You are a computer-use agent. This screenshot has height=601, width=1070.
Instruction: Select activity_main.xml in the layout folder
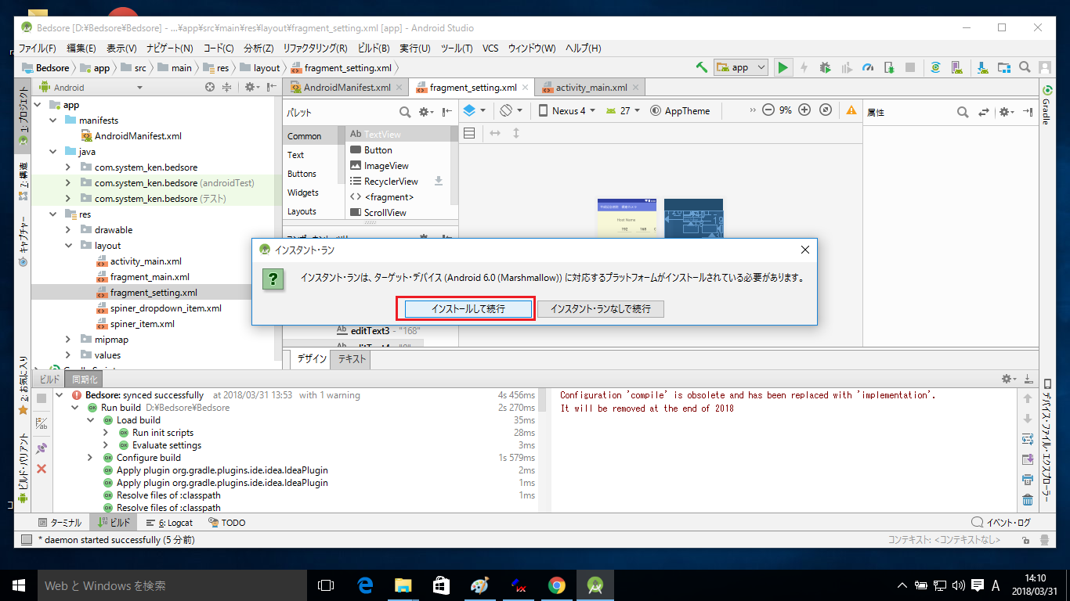(146, 261)
